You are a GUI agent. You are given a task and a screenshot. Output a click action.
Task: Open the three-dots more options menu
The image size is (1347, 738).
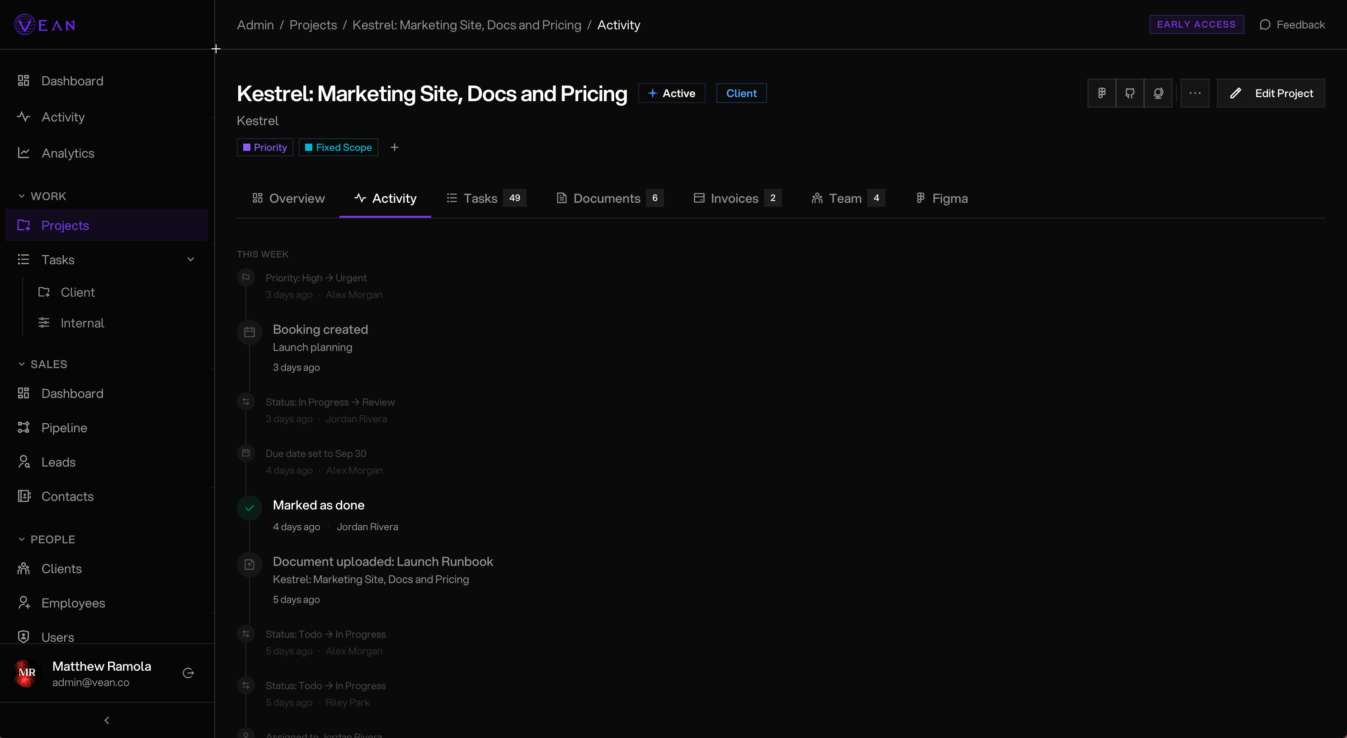[x=1195, y=93]
